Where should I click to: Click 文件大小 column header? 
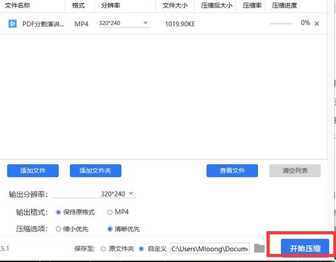(x=175, y=5)
